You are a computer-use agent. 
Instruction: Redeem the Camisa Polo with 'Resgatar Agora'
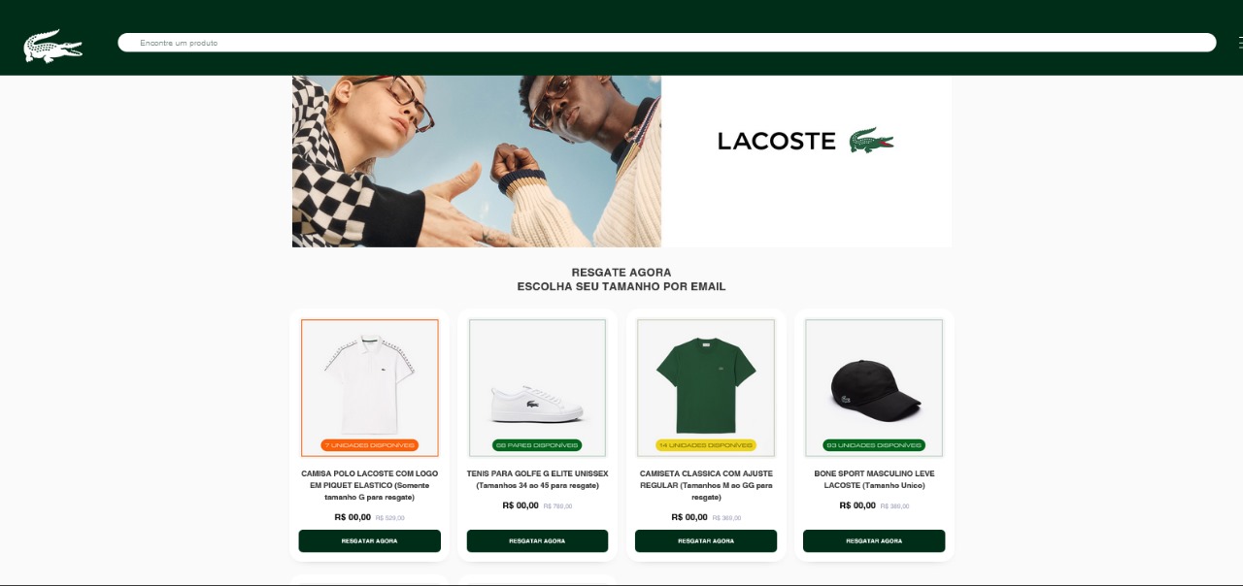tap(370, 541)
